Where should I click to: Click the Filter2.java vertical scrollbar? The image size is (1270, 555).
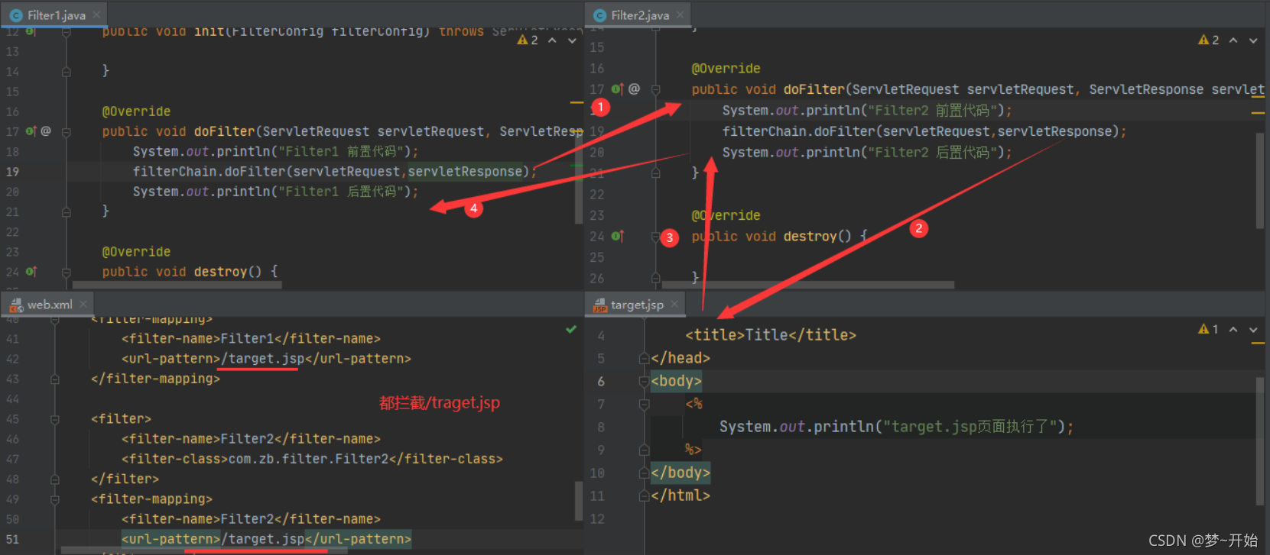pos(1260,181)
